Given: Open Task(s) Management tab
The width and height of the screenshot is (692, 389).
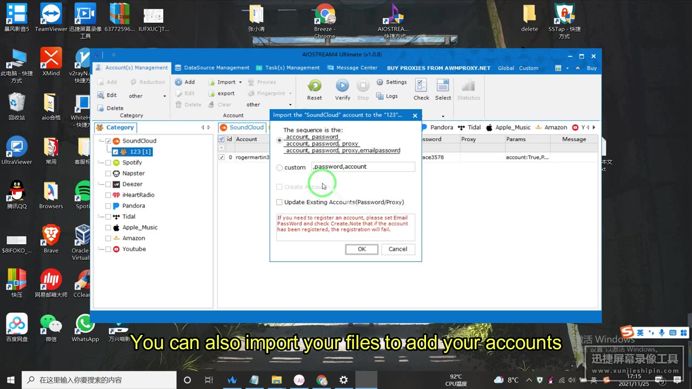Looking at the screenshot, I should pos(287,68).
